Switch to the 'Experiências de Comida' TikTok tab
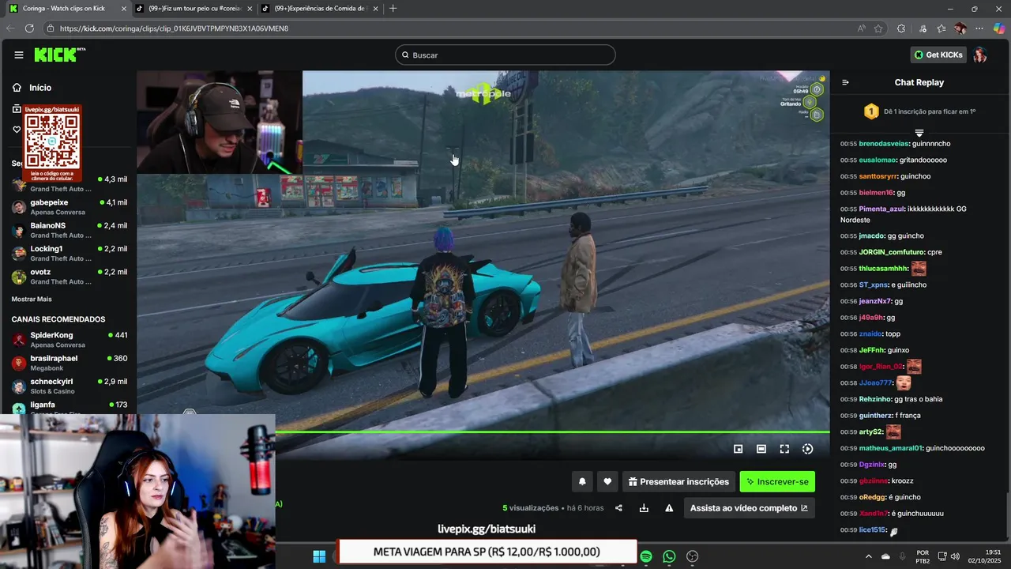This screenshot has width=1011, height=569. [x=320, y=9]
